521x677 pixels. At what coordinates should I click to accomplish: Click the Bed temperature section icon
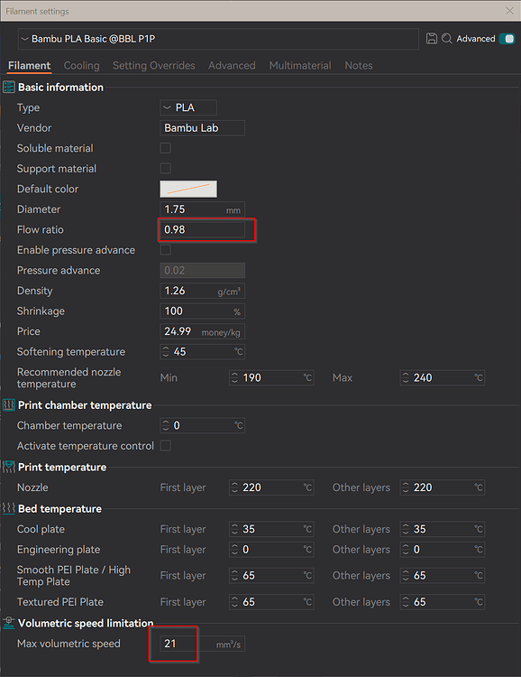pyautogui.click(x=9, y=508)
